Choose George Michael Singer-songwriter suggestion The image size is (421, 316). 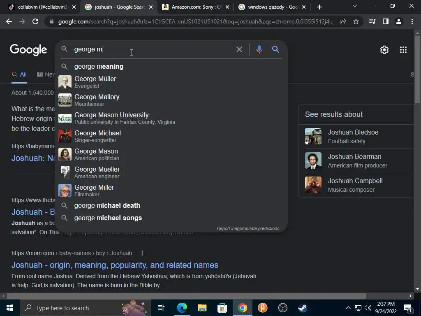[x=171, y=136]
